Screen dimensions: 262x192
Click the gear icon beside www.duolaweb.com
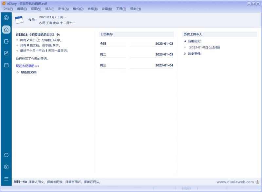coord(257,182)
